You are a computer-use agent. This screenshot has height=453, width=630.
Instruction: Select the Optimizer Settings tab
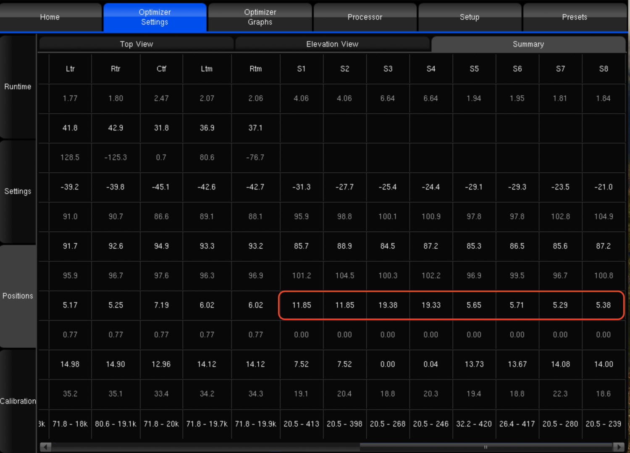[x=155, y=17]
